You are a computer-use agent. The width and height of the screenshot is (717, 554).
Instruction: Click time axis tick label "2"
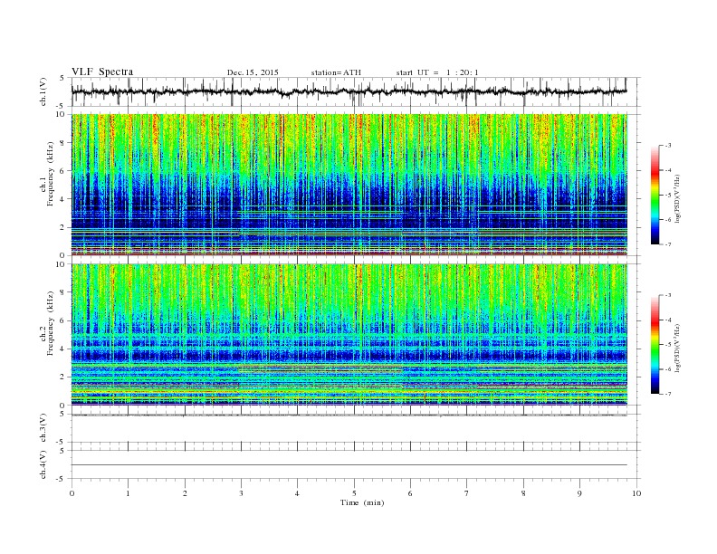coord(185,493)
